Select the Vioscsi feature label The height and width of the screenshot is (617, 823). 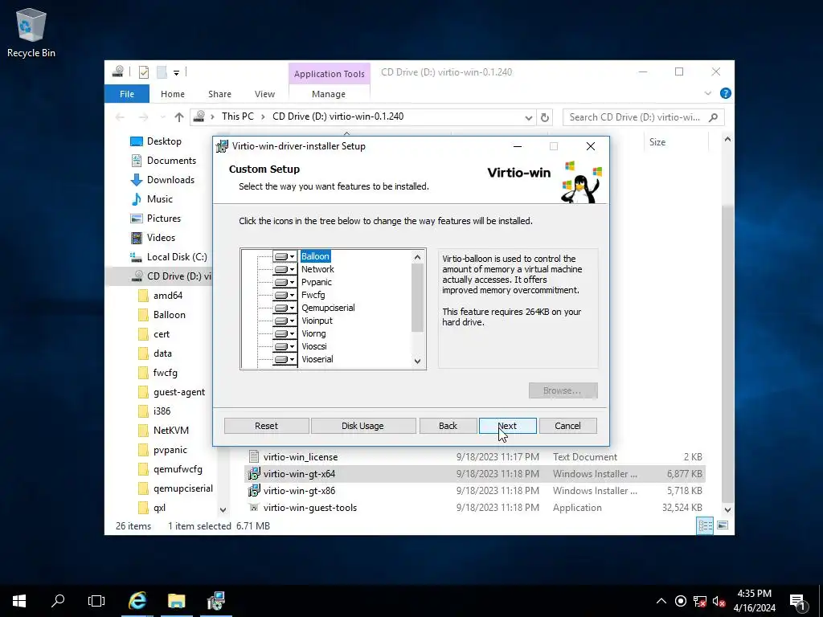314,346
